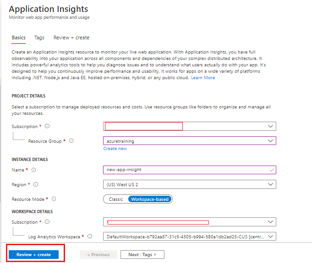This screenshot has height=263, width=312.
Task: Expand the Resource Group azuretraining dropdown
Action: click(190, 141)
